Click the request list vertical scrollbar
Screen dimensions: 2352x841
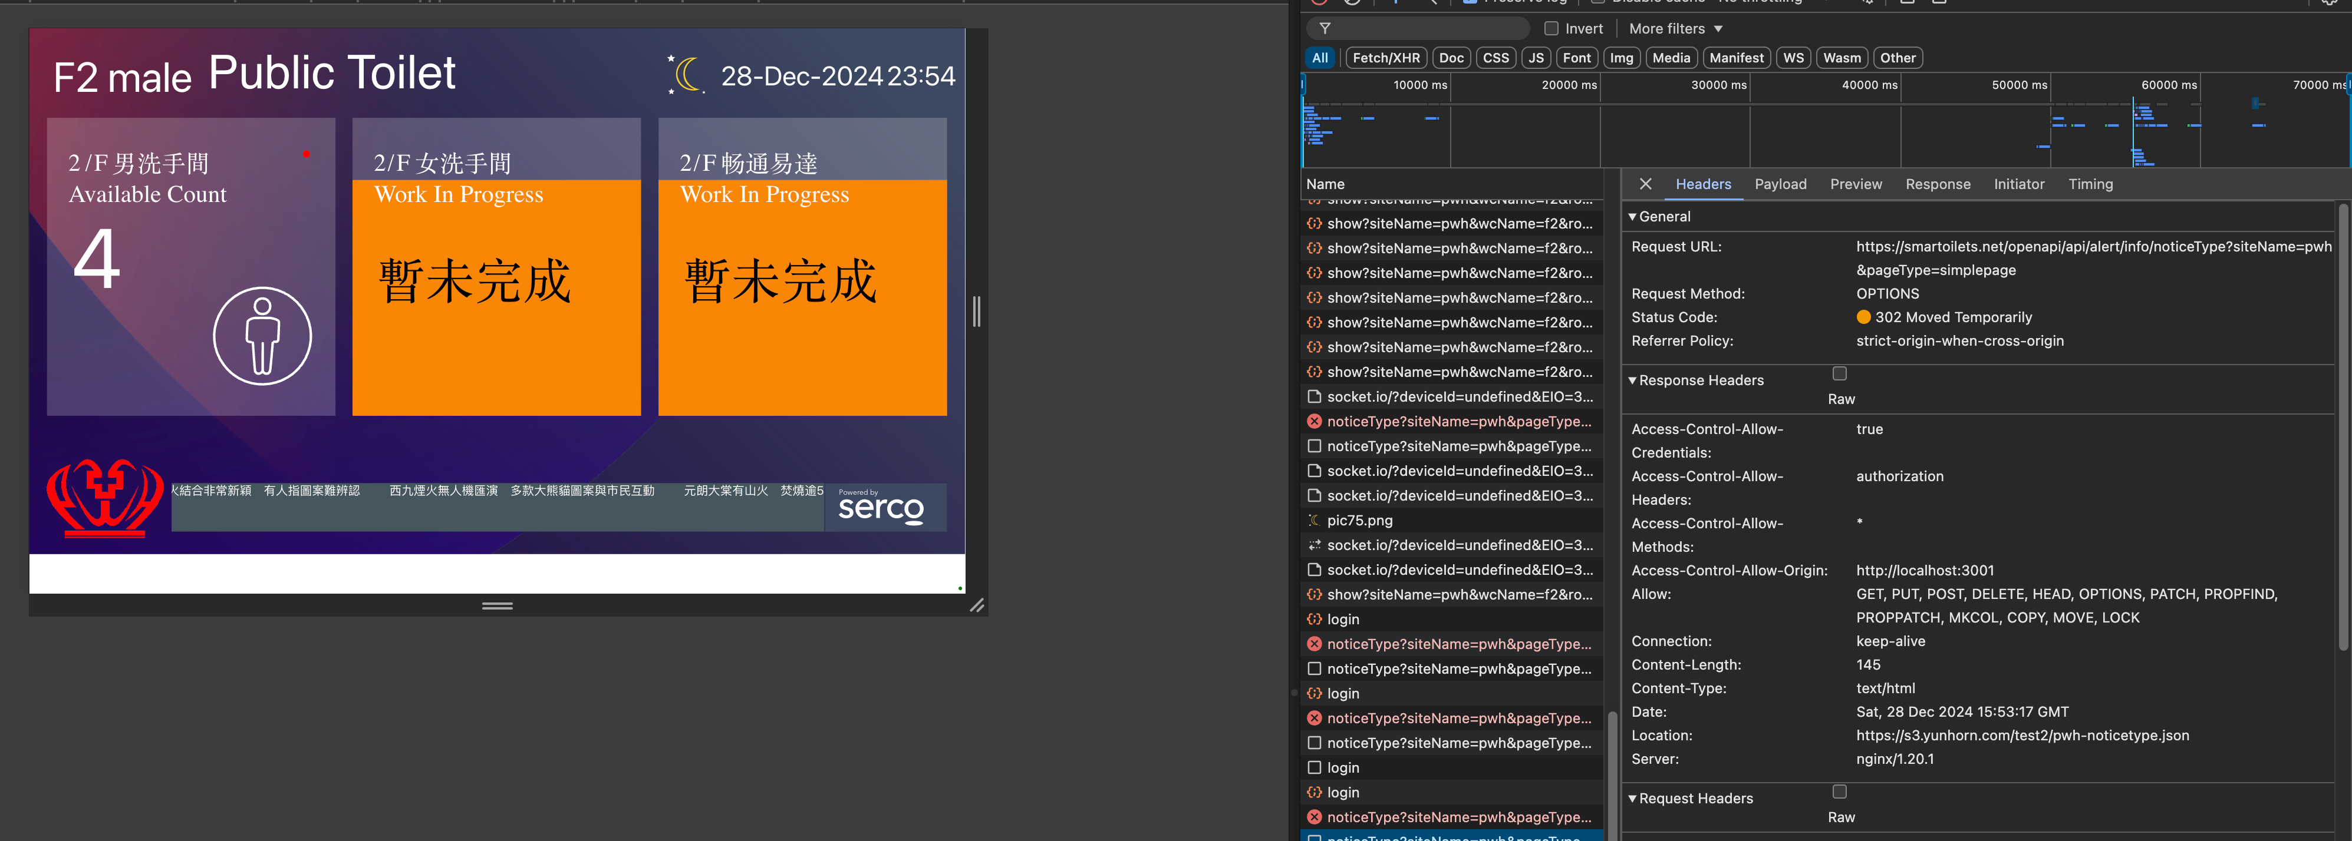click(x=1612, y=775)
